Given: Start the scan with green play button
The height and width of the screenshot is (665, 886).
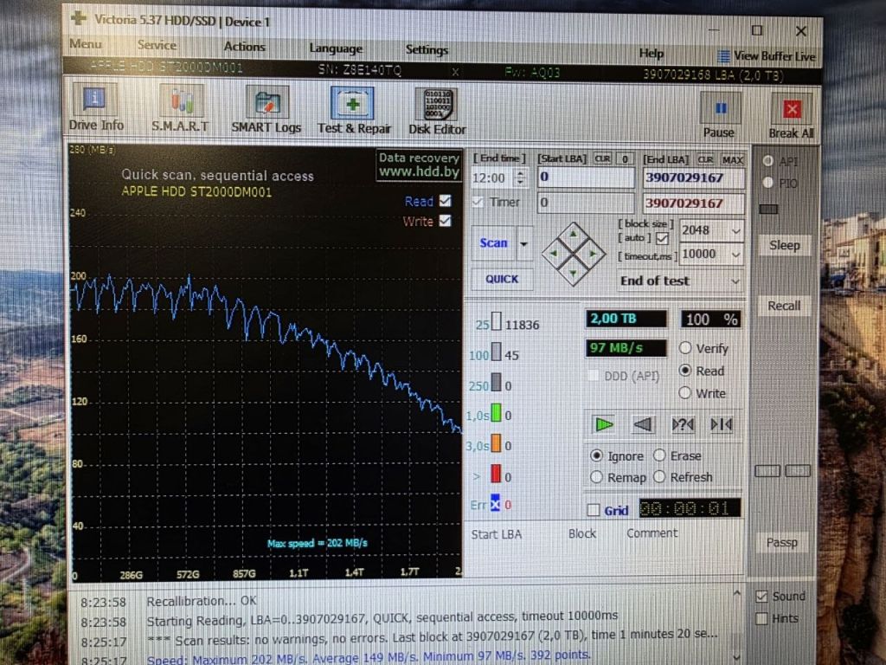Looking at the screenshot, I should (x=603, y=424).
